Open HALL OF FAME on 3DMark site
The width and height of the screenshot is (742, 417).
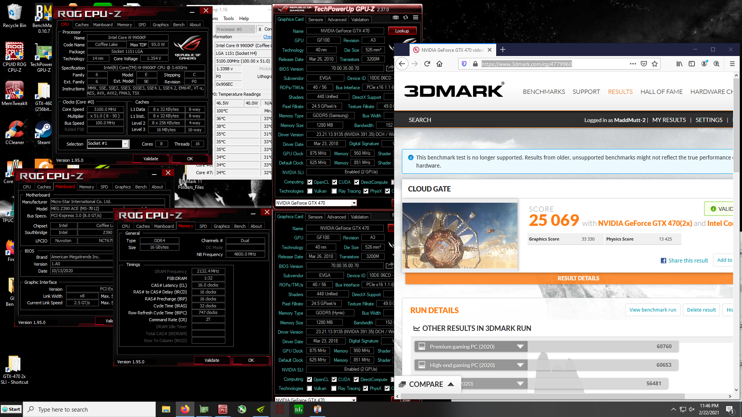[x=662, y=92]
